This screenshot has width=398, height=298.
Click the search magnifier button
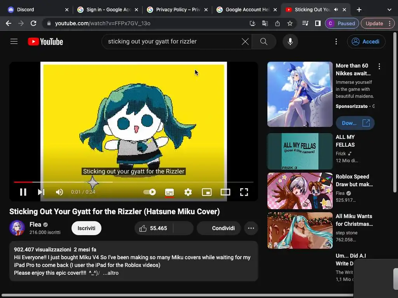(x=264, y=41)
